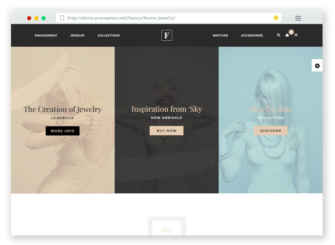Open the Collections menu item
Image resolution: width=335 pixels, height=245 pixels.
point(109,35)
